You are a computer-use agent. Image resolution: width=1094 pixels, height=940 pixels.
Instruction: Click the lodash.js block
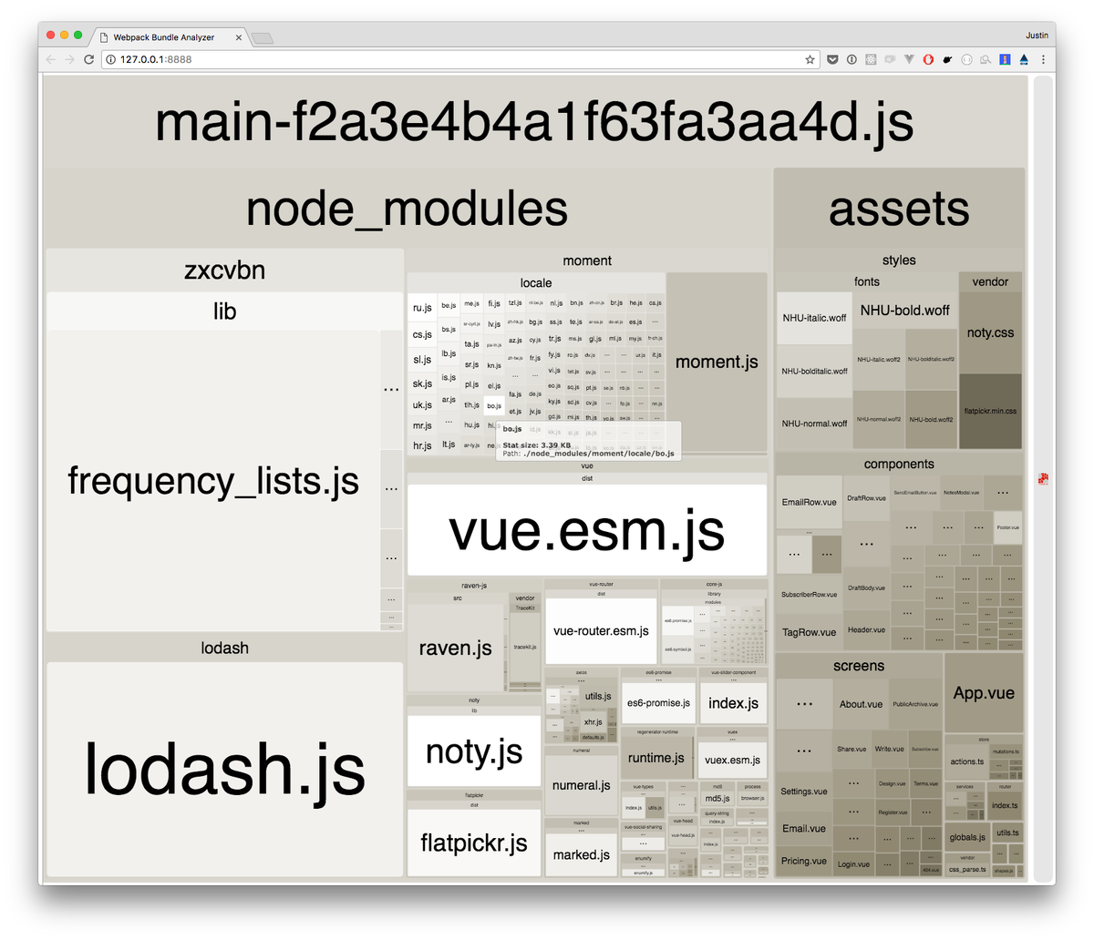pyautogui.click(x=224, y=769)
